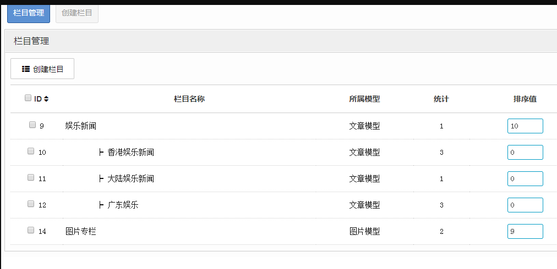Check the box for row ID 10
Image resolution: width=557 pixels, height=269 pixels.
pyautogui.click(x=31, y=151)
